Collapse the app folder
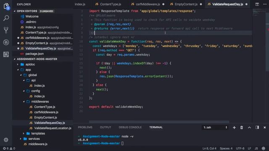 (x=18, y=70)
